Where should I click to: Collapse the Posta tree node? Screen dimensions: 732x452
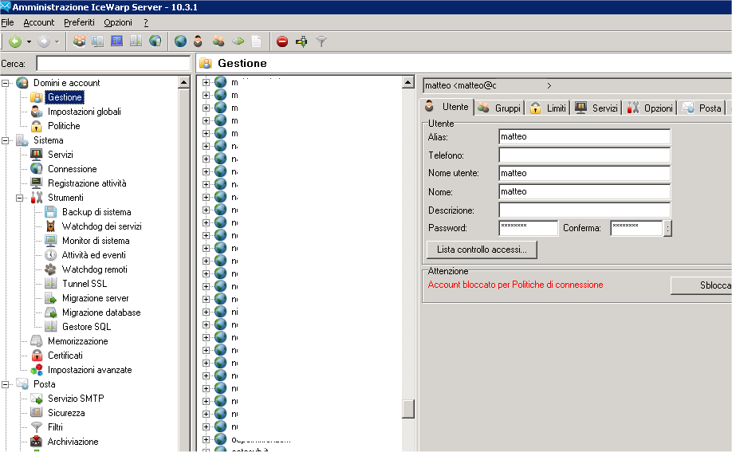coord(5,385)
